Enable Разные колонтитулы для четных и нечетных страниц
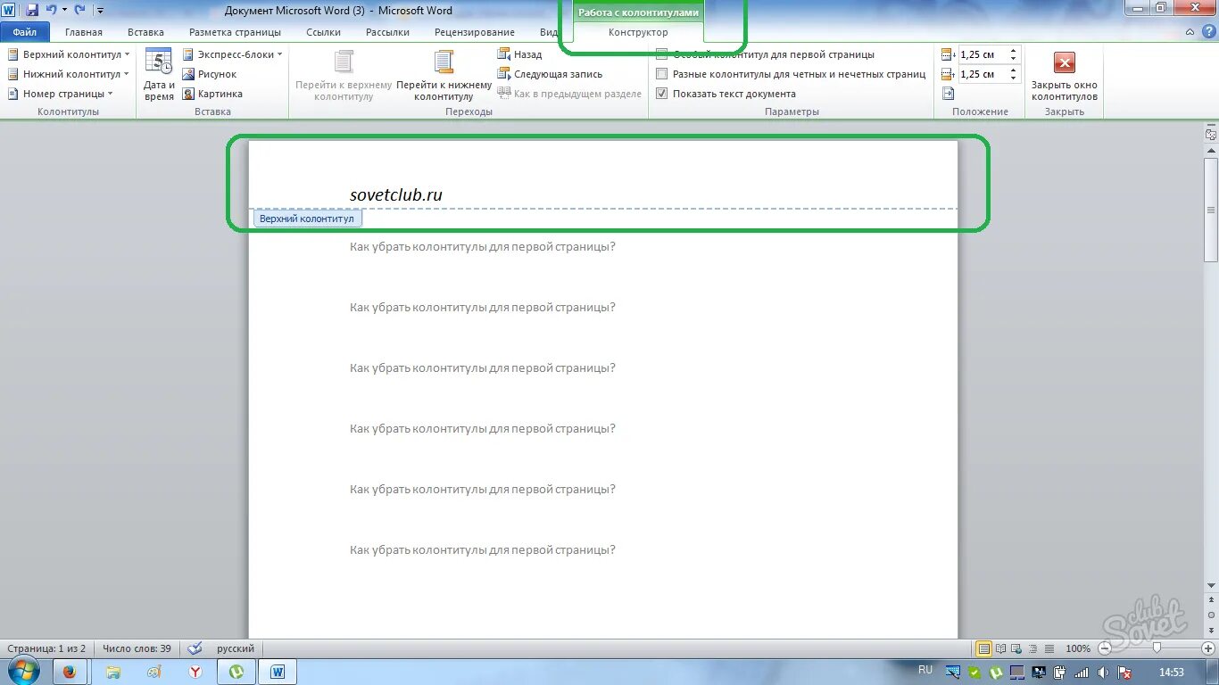The image size is (1219, 685). [661, 74]
